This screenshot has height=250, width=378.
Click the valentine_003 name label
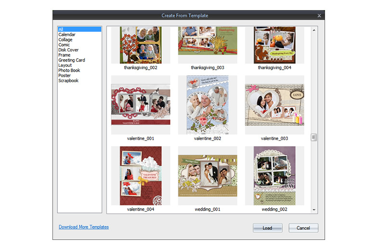pos(274,138)
